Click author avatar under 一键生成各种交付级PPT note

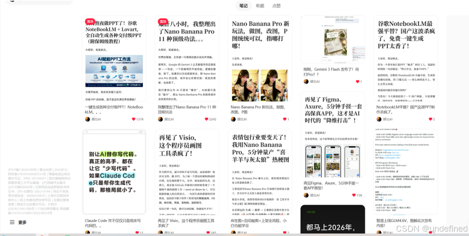coord(87,119)
